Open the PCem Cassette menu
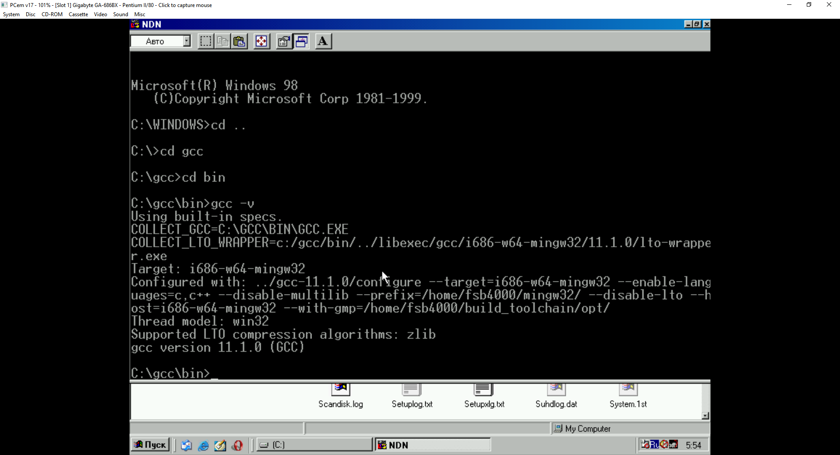Image resolution: width=840 pixels, height=455 pixels. coord(78,14)
